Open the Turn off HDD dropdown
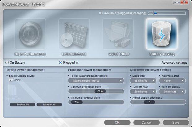 click(143, 91)
